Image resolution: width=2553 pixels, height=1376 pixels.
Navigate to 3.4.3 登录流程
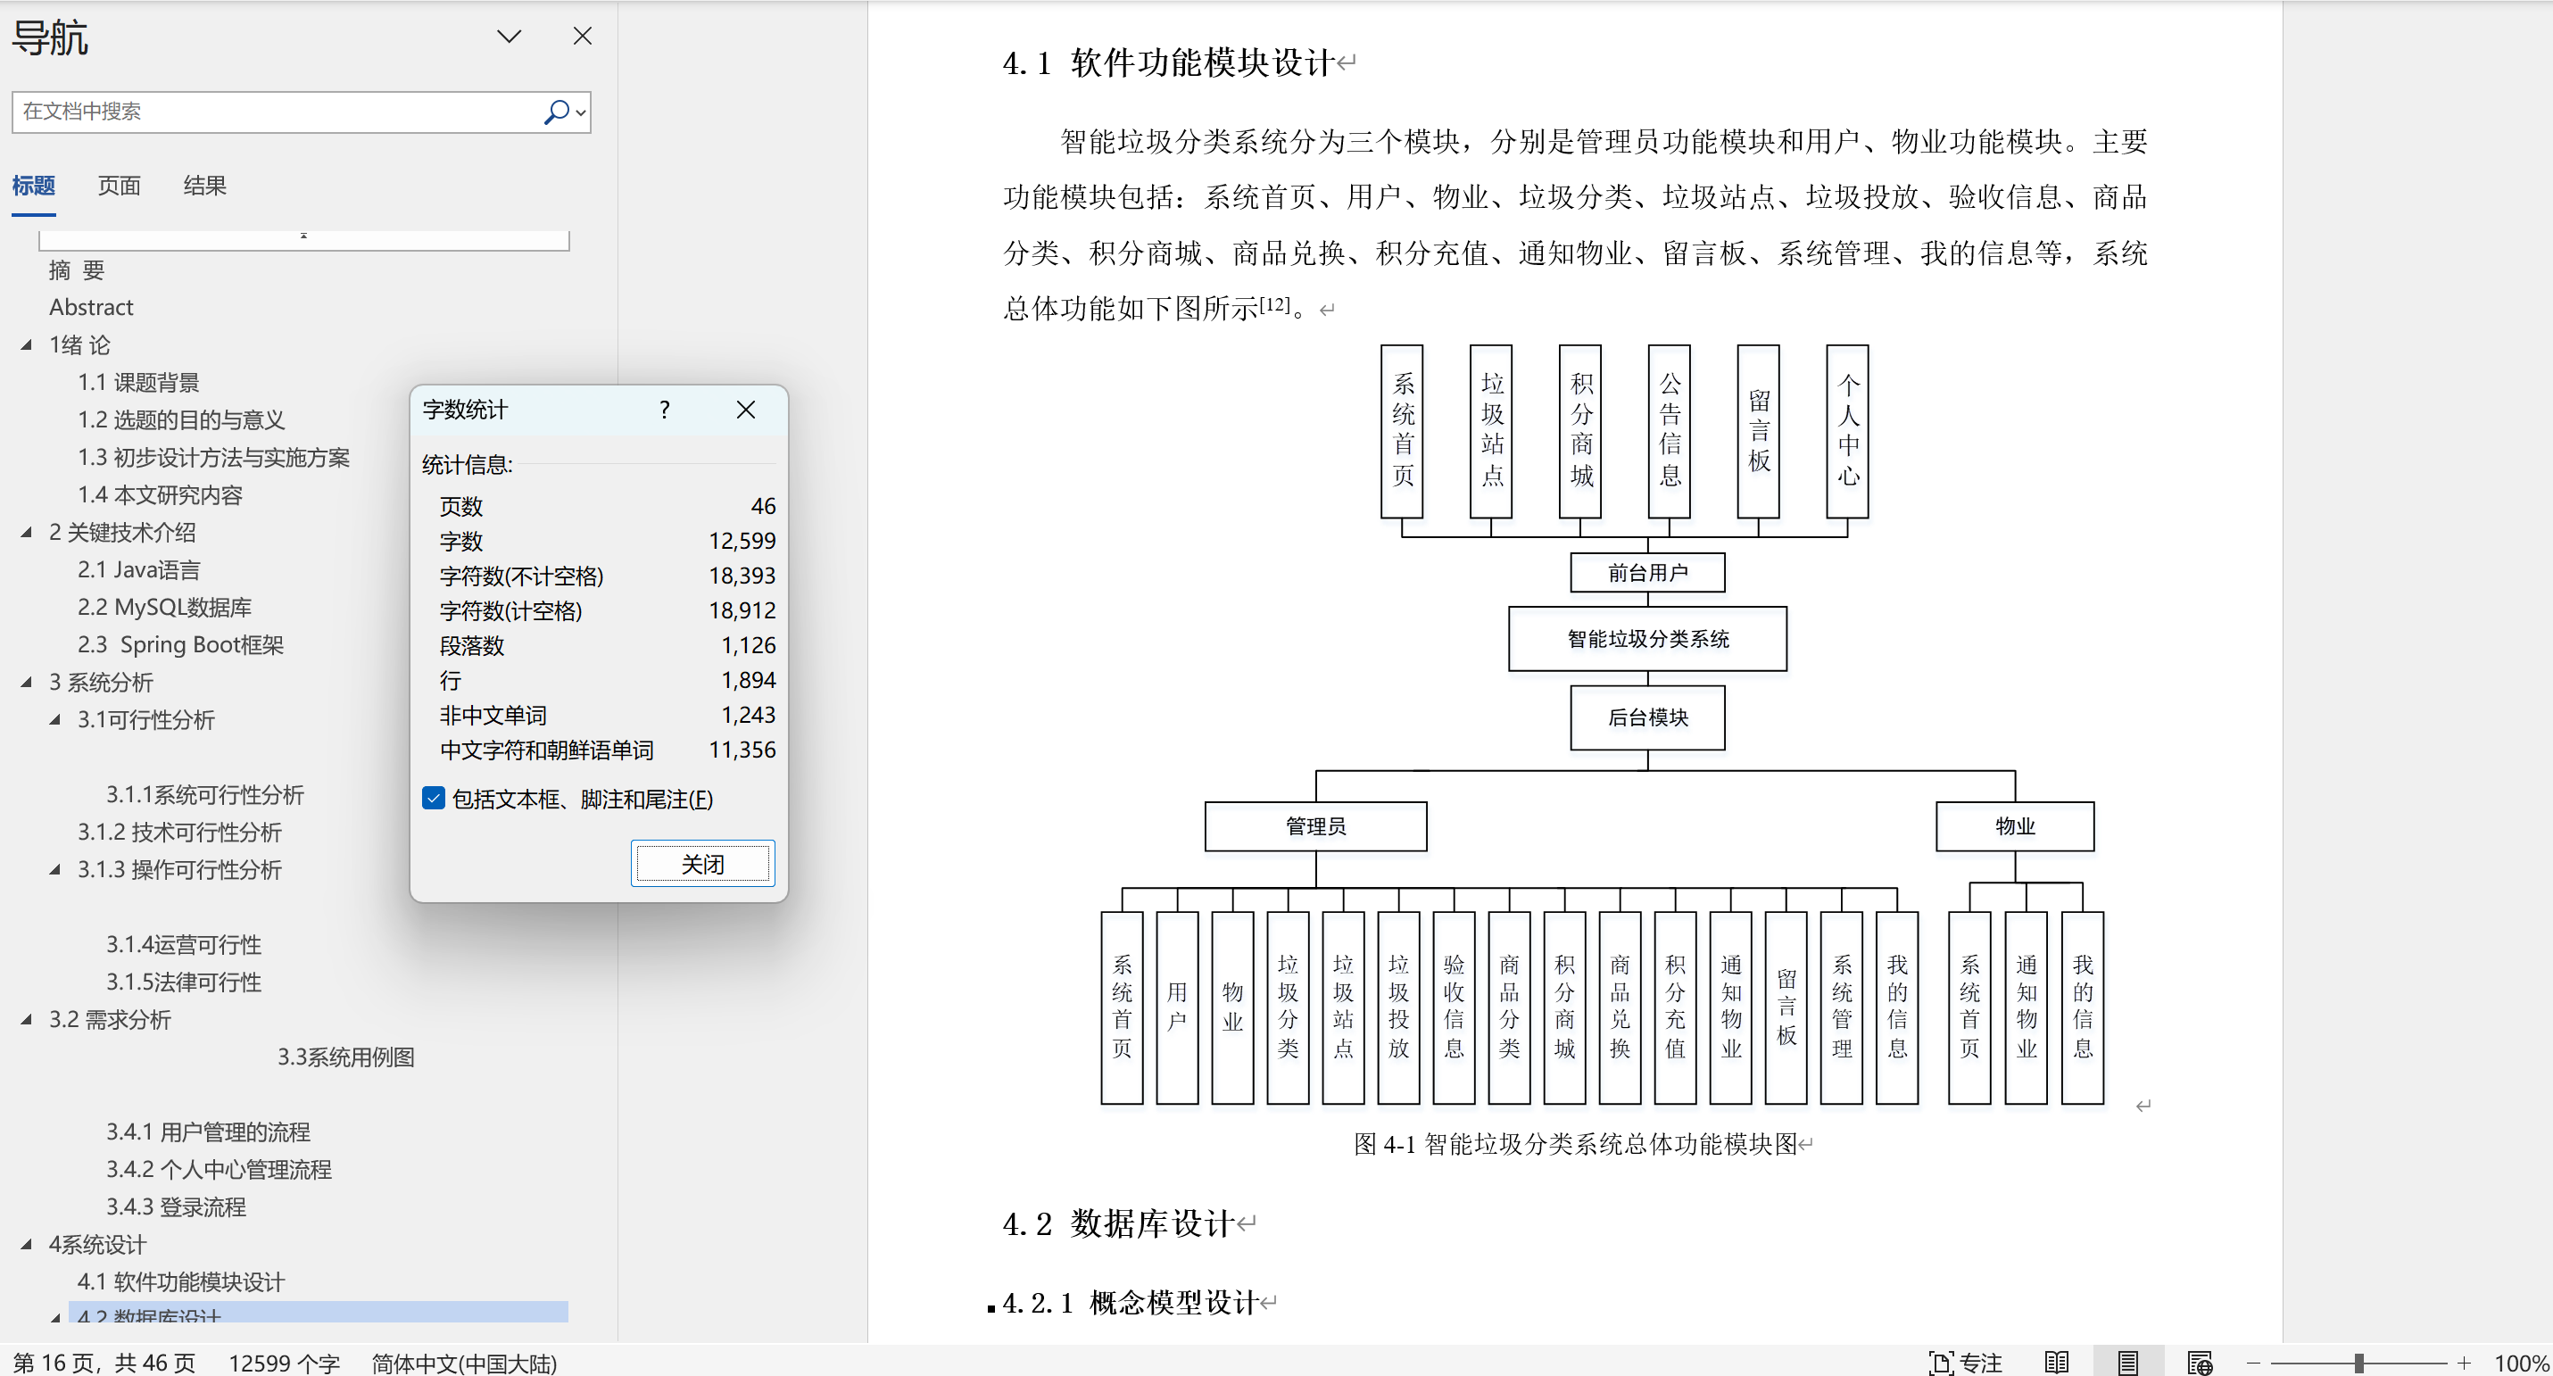point(177,1207)
